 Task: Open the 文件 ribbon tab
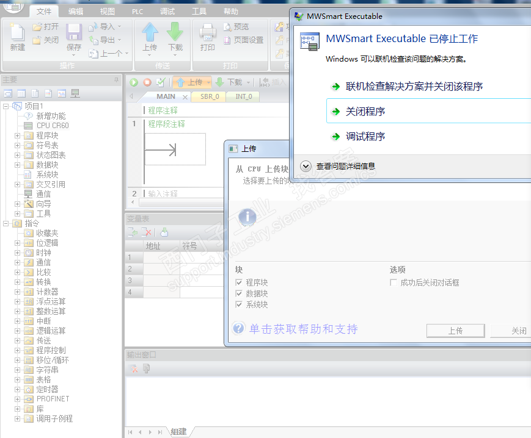(x=43, y=12)
